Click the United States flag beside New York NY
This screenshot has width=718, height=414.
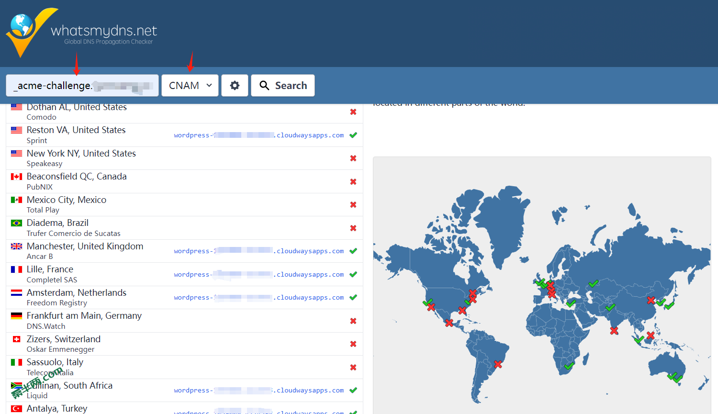click(16, 153)
